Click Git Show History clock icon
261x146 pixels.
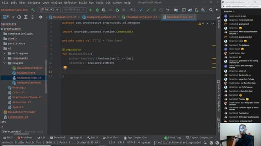[x=161, y=10]
